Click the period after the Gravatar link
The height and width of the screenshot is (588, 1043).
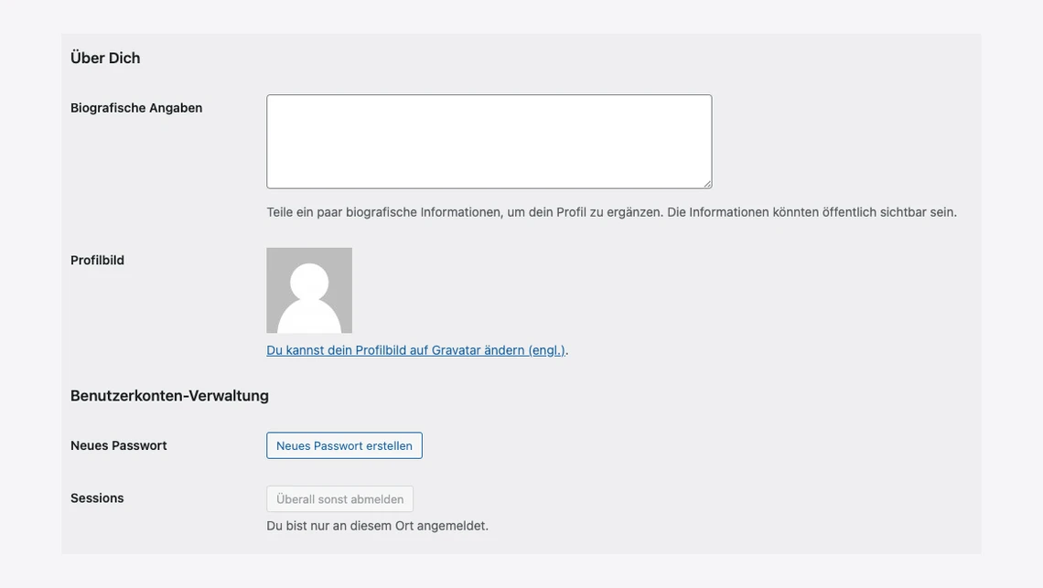[x=567, y=351]
